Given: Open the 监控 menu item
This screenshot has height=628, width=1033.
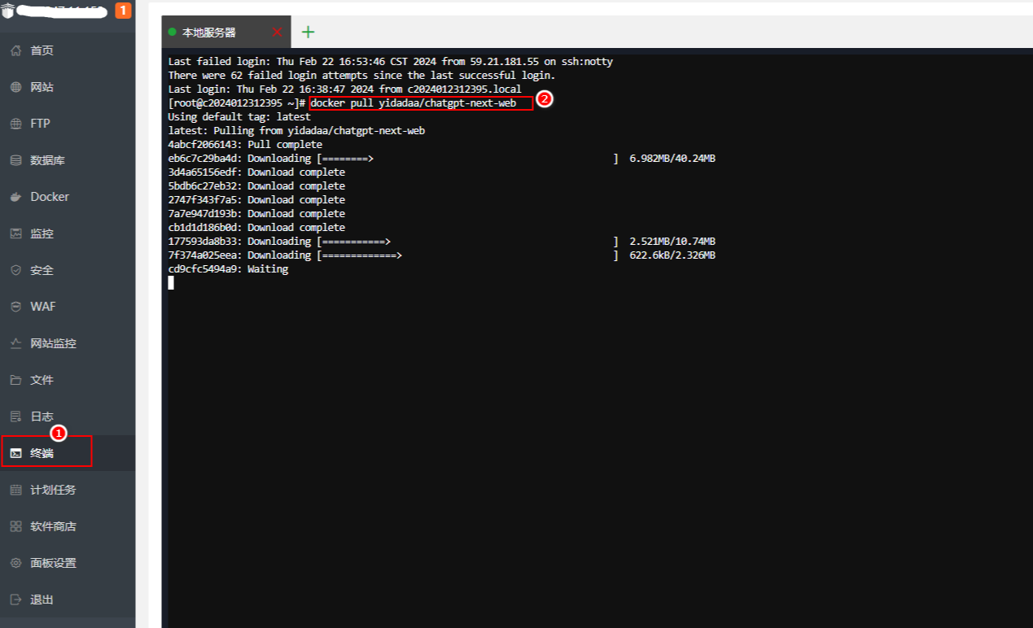Looking at the screenshot, I should [x=42, y=233].
